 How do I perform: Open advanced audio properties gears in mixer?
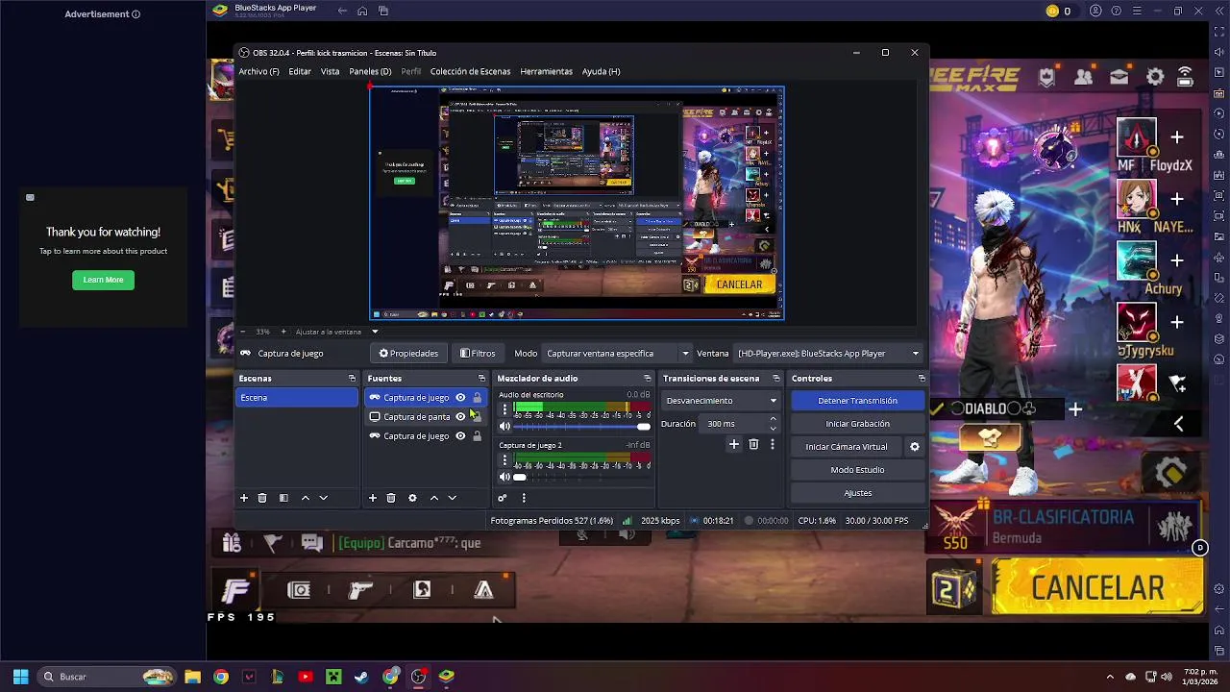pyautogui.click(x=502, y=498)
